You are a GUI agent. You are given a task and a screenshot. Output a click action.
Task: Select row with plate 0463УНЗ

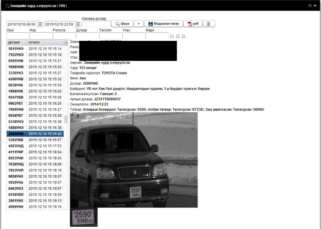[x=35, y=188]
